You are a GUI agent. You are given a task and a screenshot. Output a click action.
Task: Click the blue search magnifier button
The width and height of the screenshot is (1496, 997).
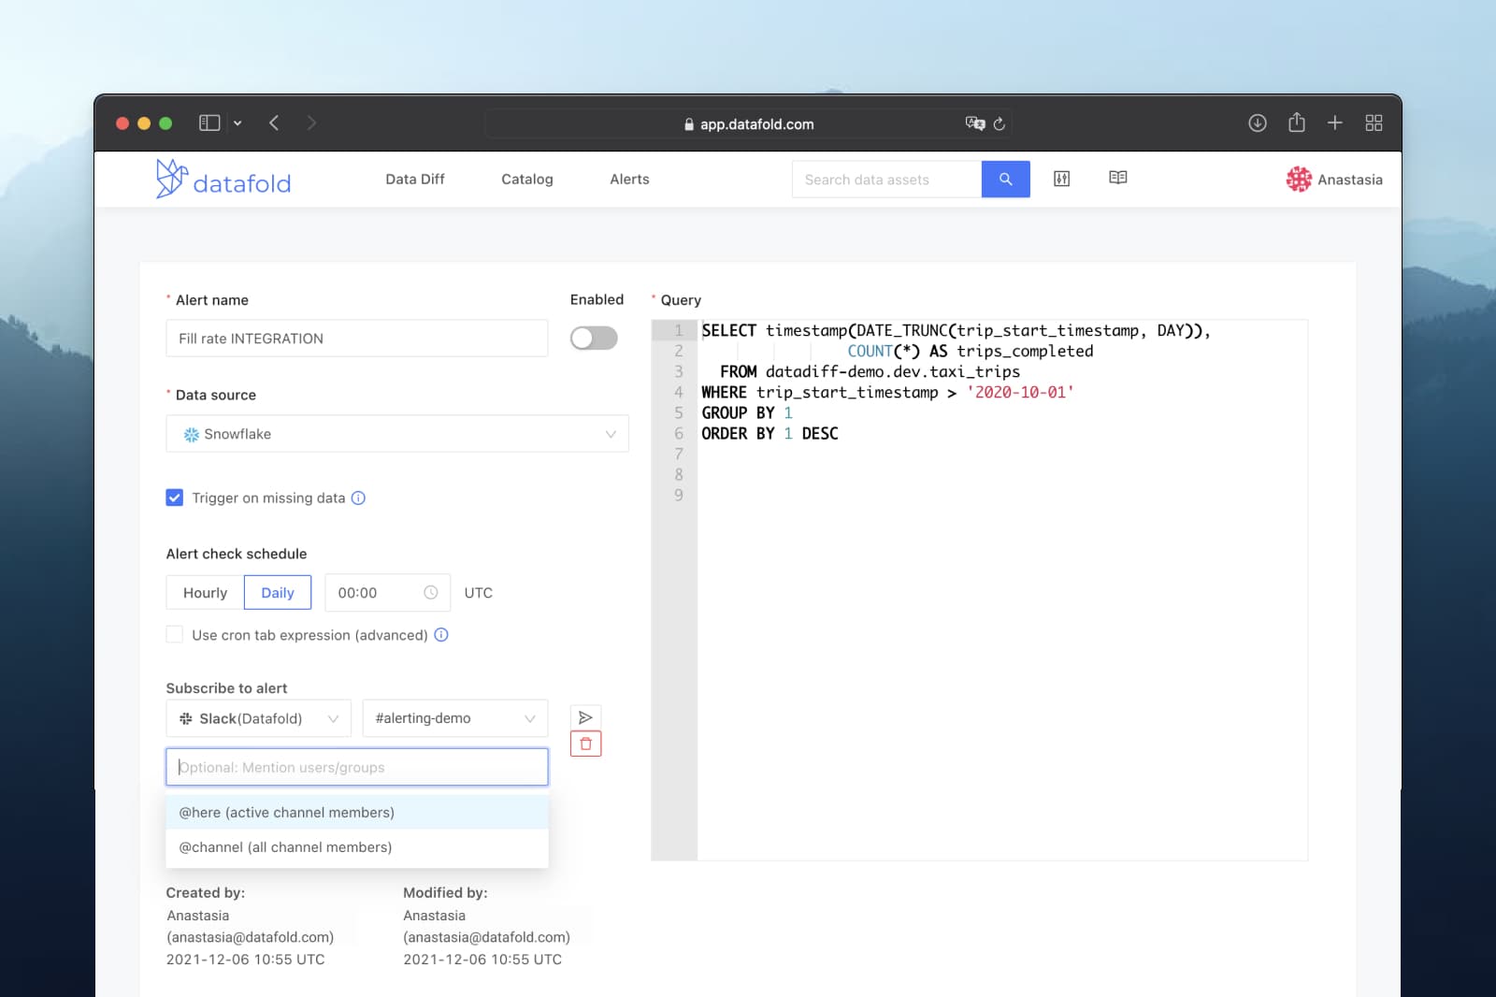[x=1005, y=180]
